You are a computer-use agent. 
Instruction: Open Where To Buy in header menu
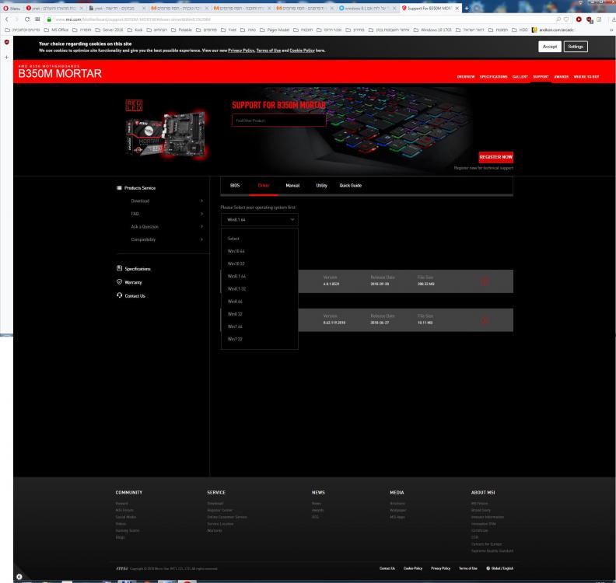tap(586, 76)
